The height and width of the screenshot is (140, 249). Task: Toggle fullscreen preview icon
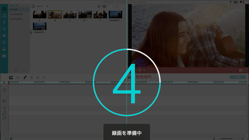(x=245, y=70)
